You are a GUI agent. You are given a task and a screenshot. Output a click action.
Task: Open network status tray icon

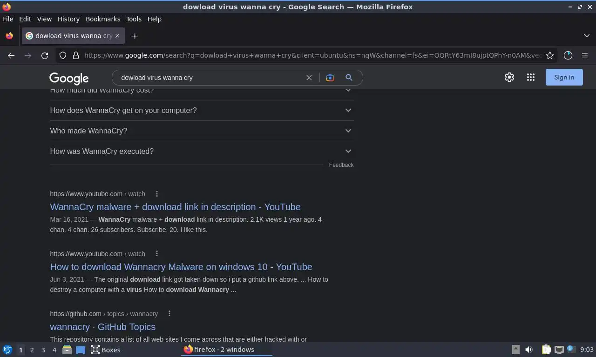tap(559, 350)
